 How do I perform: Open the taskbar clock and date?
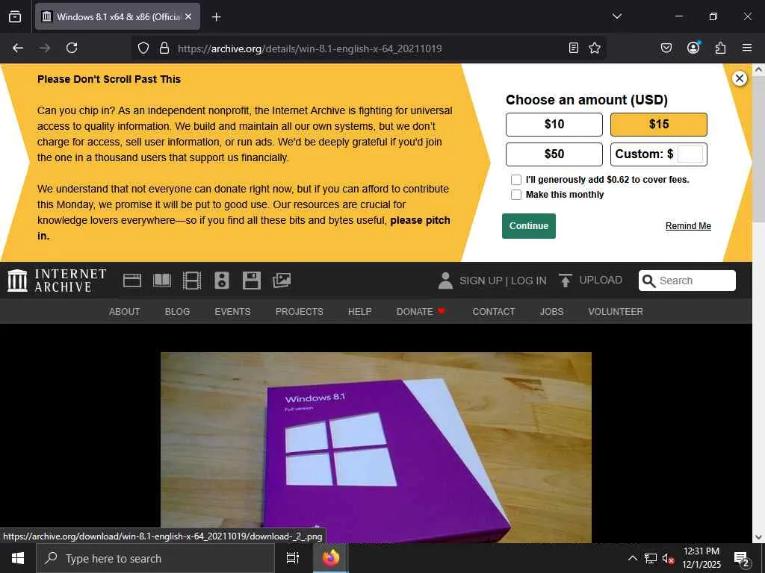tap(701, 558)
